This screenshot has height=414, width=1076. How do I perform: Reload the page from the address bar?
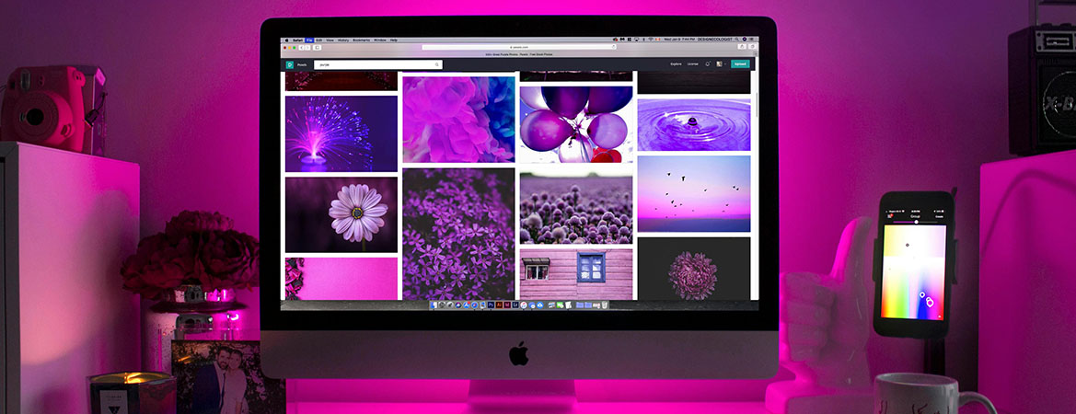(x=614, y=47)
